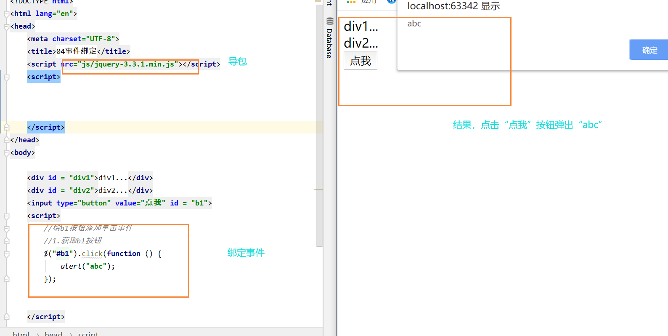Screen dimensions: 668x336
Task: Click the localhost:63342 显示 dialog title
Action: [453, 6]
